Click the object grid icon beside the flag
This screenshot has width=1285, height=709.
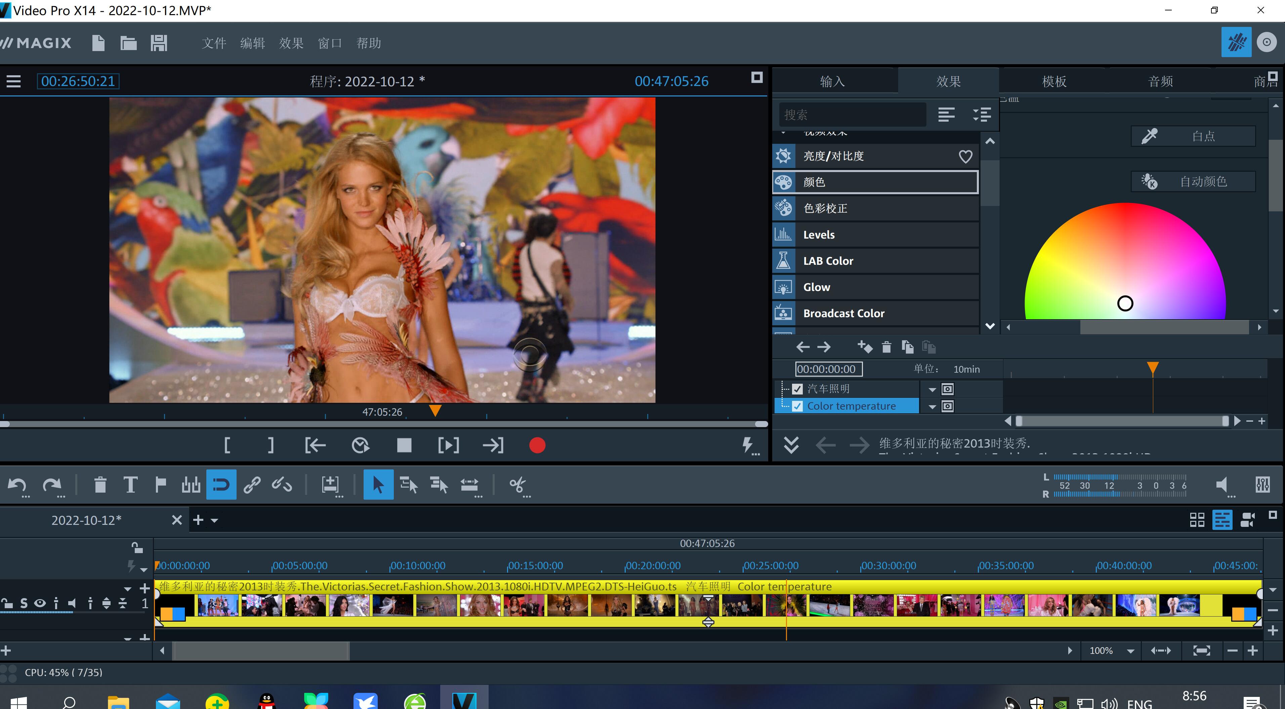[x=191, y=485]
